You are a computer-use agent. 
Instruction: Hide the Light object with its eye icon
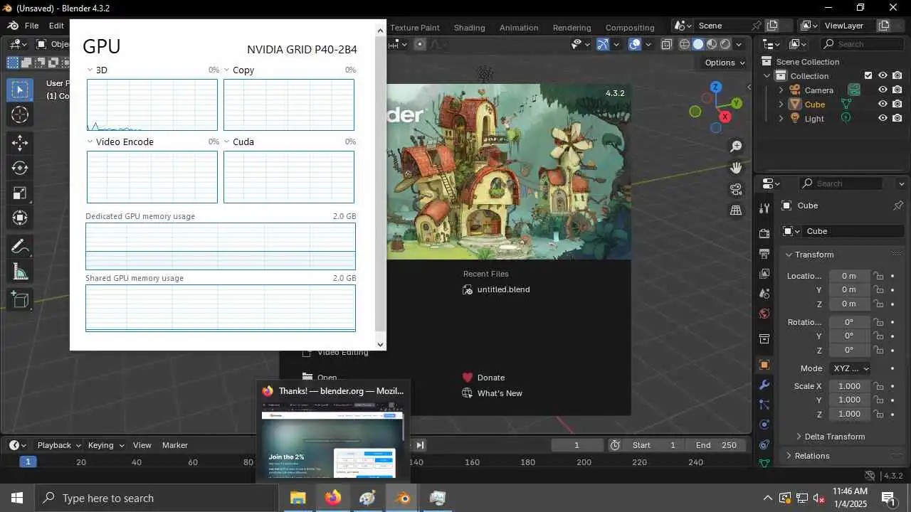883,119
